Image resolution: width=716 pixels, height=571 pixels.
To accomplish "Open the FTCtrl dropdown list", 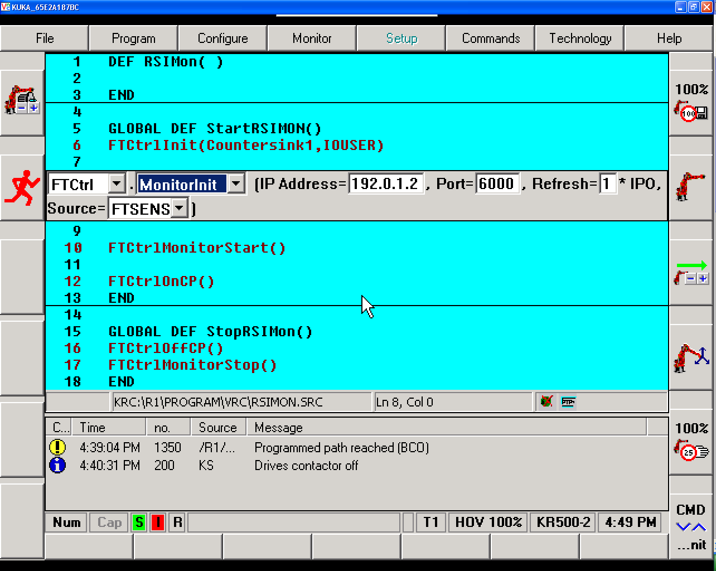I will pyautogui.click(x=117, y=184).
